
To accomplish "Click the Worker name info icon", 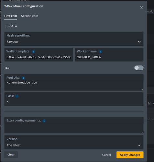I will pyautogui.click(x=101, y=52).
